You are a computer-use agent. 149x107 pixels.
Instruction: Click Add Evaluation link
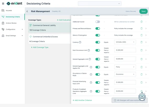[x=64, y=20]
